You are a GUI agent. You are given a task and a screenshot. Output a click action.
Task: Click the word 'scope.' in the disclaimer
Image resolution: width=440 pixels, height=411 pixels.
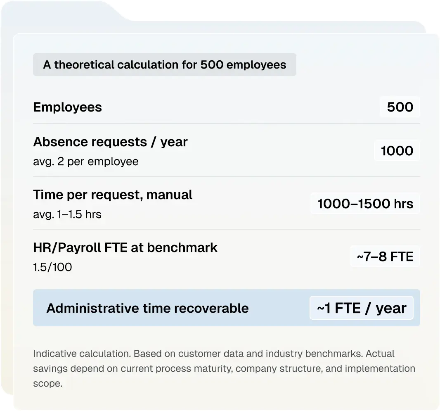click(48, 383)
